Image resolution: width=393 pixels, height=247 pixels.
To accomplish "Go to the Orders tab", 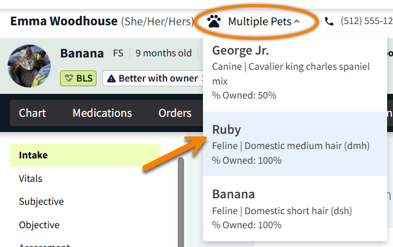I will tap(175, 113).
